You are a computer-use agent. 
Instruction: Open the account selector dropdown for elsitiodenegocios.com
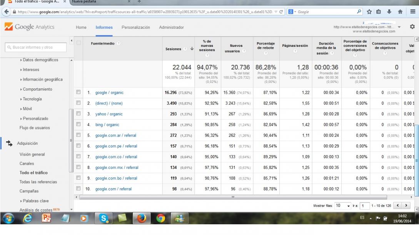tap(399, 27)
